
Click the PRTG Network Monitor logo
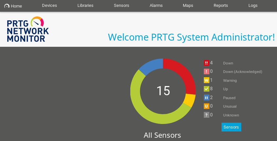click(x=28, y=29)
